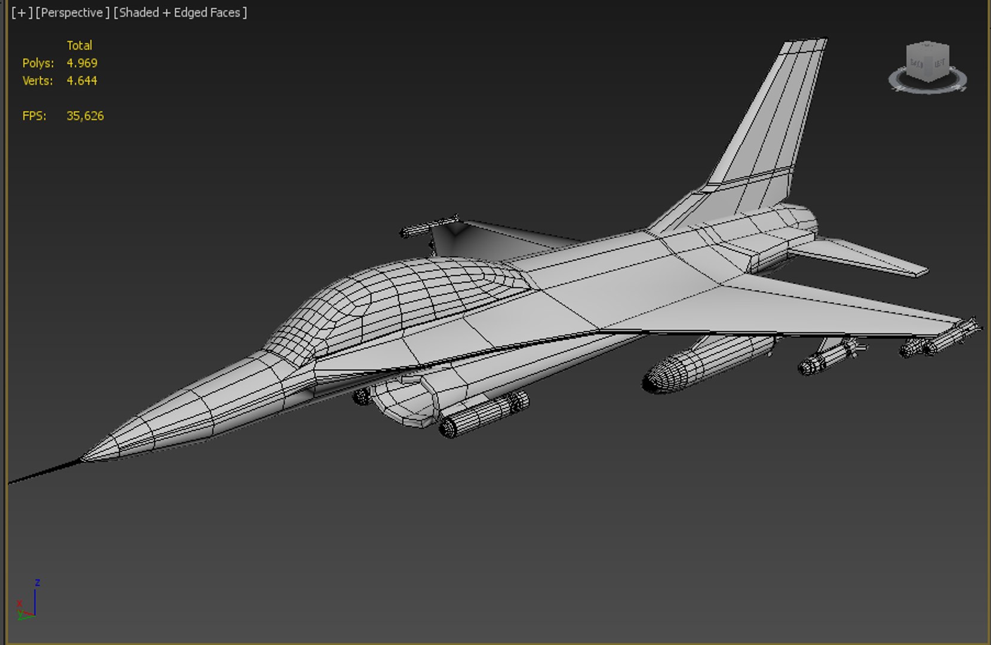Click the 'Verts:' statistics label
Viewport: 991px width, 645px height.
(x=38, y=81)
